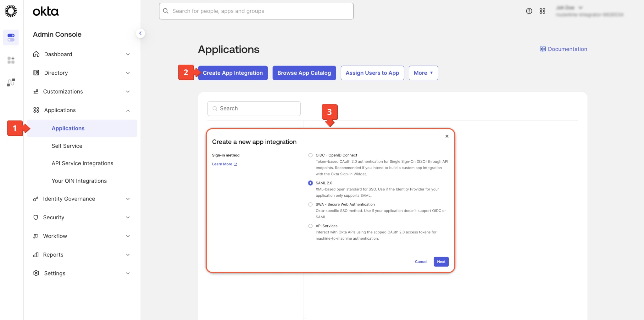Click the Search field inside the Applications panel
The image size is (644, 320).
(x=254, y=108)
